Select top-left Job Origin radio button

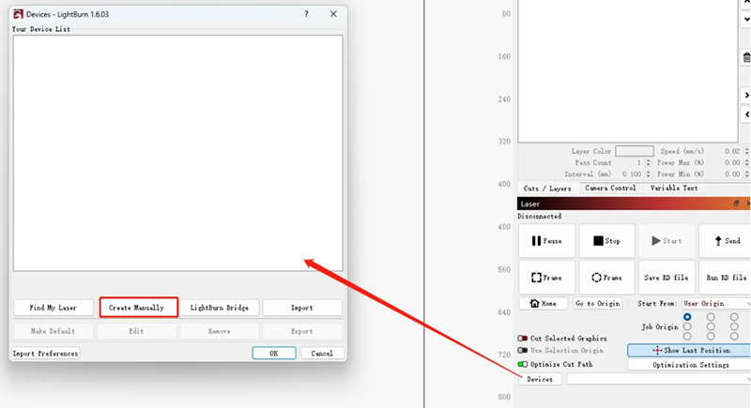[687, 317]
